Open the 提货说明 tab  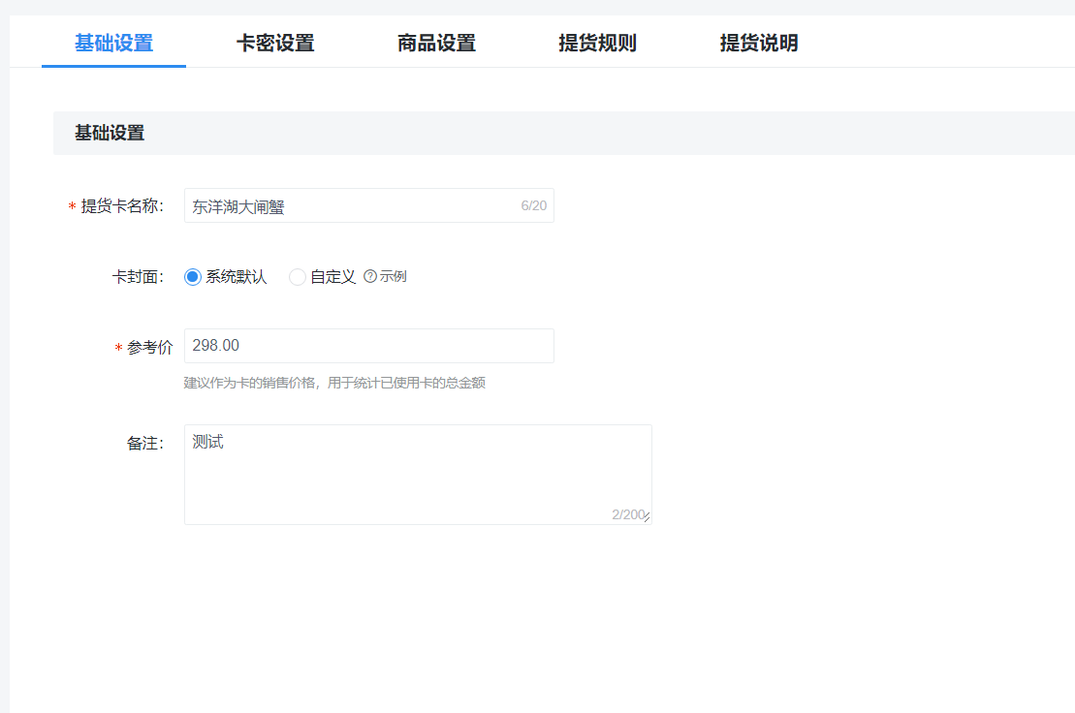click(758, 43)
